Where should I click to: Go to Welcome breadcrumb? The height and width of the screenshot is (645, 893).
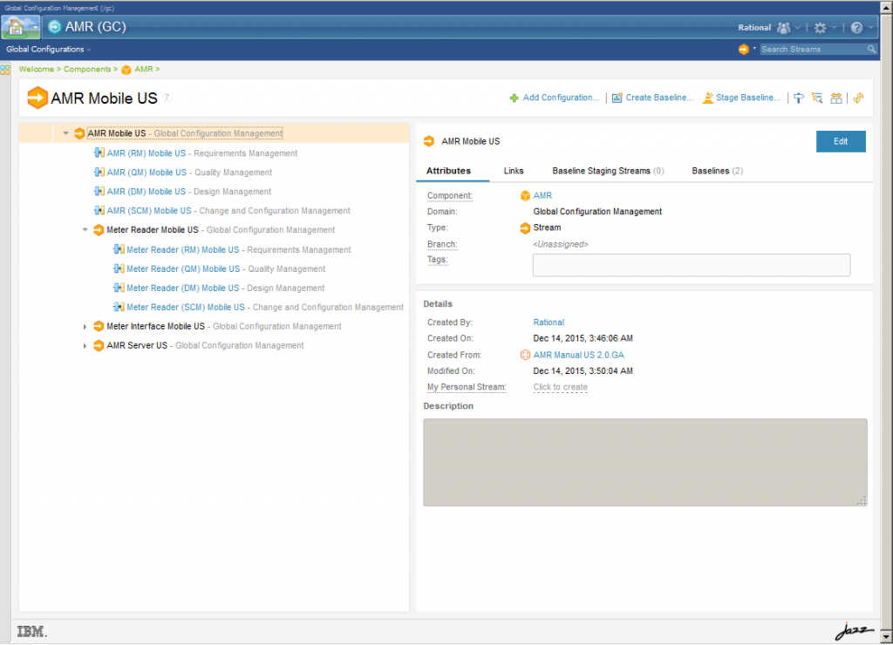click(x=37, y=70)
